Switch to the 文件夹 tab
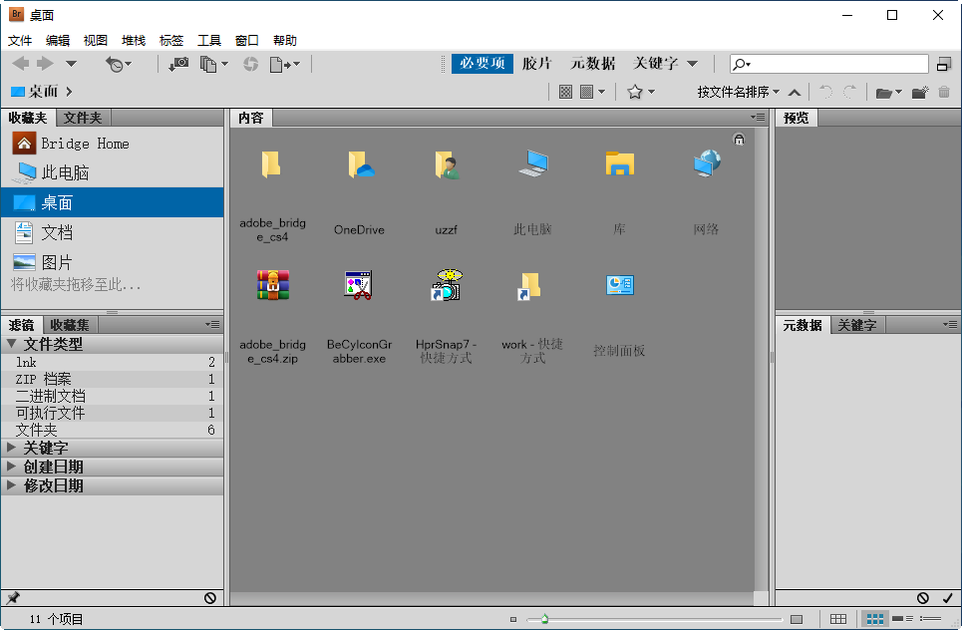This screenshot has height=630, width=962. click(x=83, y=118)
